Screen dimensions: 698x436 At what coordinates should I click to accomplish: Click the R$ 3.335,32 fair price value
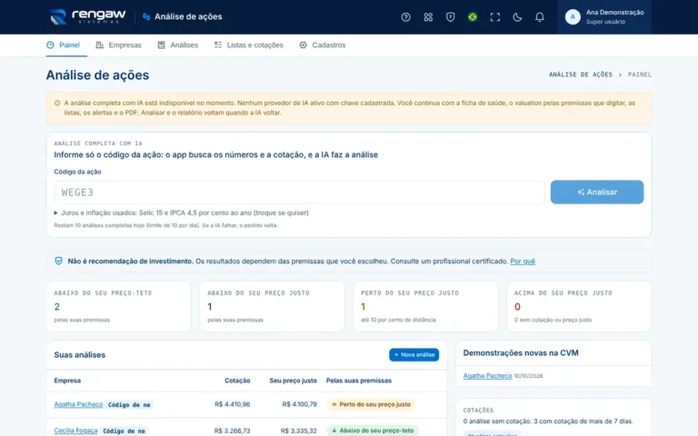[299, 431]
